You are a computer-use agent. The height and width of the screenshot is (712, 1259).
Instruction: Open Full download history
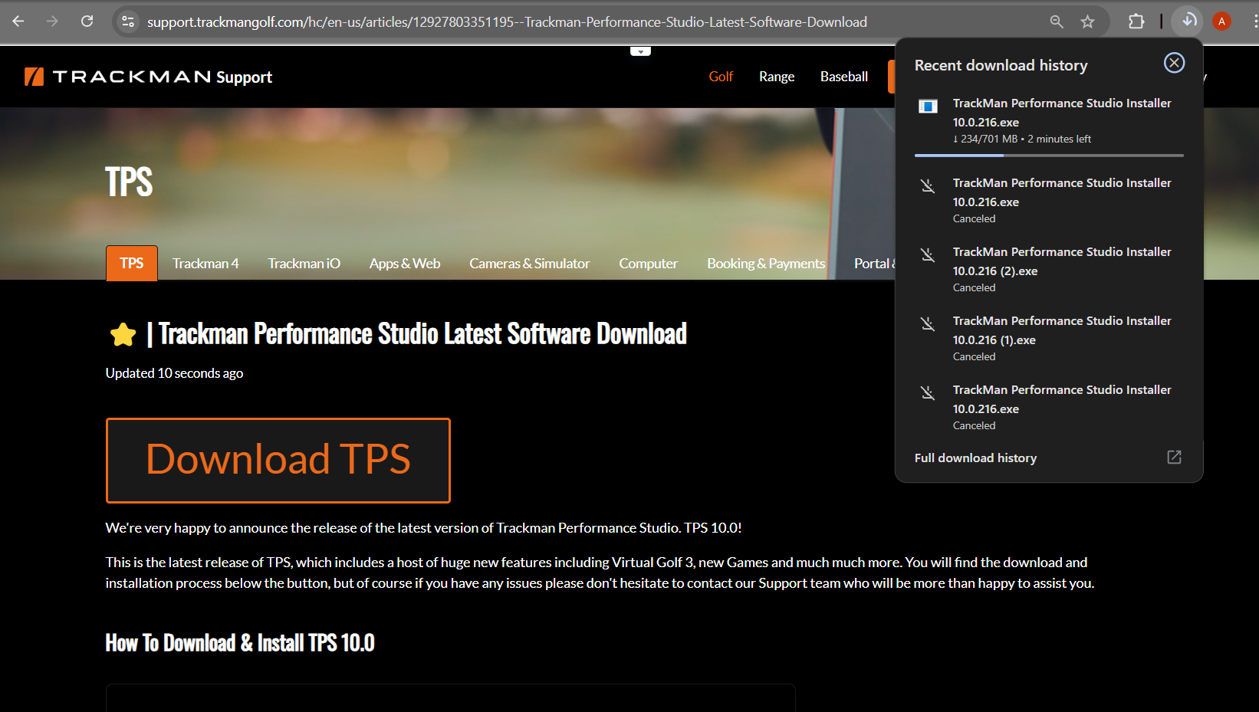(x=975, y=457)
